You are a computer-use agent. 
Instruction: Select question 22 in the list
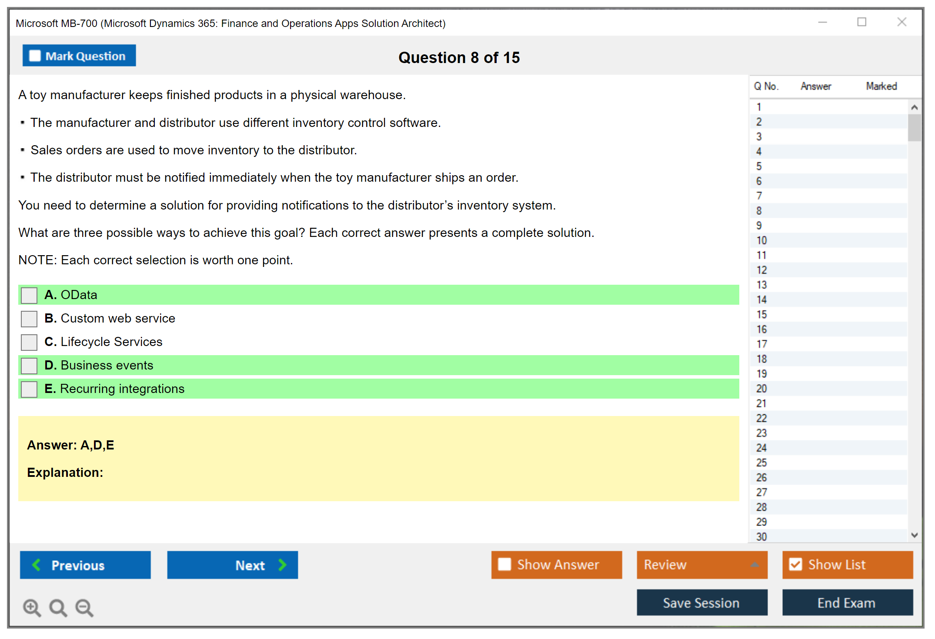point(761,418)
